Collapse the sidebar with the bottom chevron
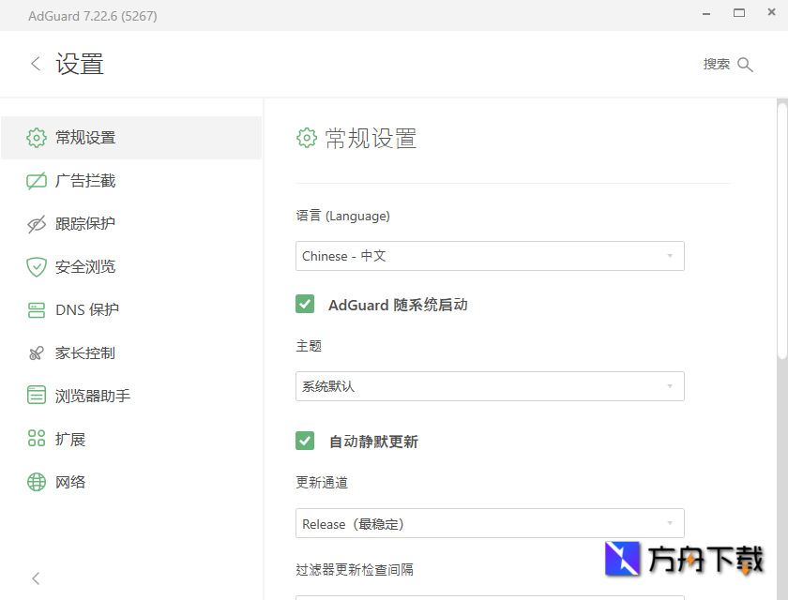788x600 pixels. click(35, 578)
